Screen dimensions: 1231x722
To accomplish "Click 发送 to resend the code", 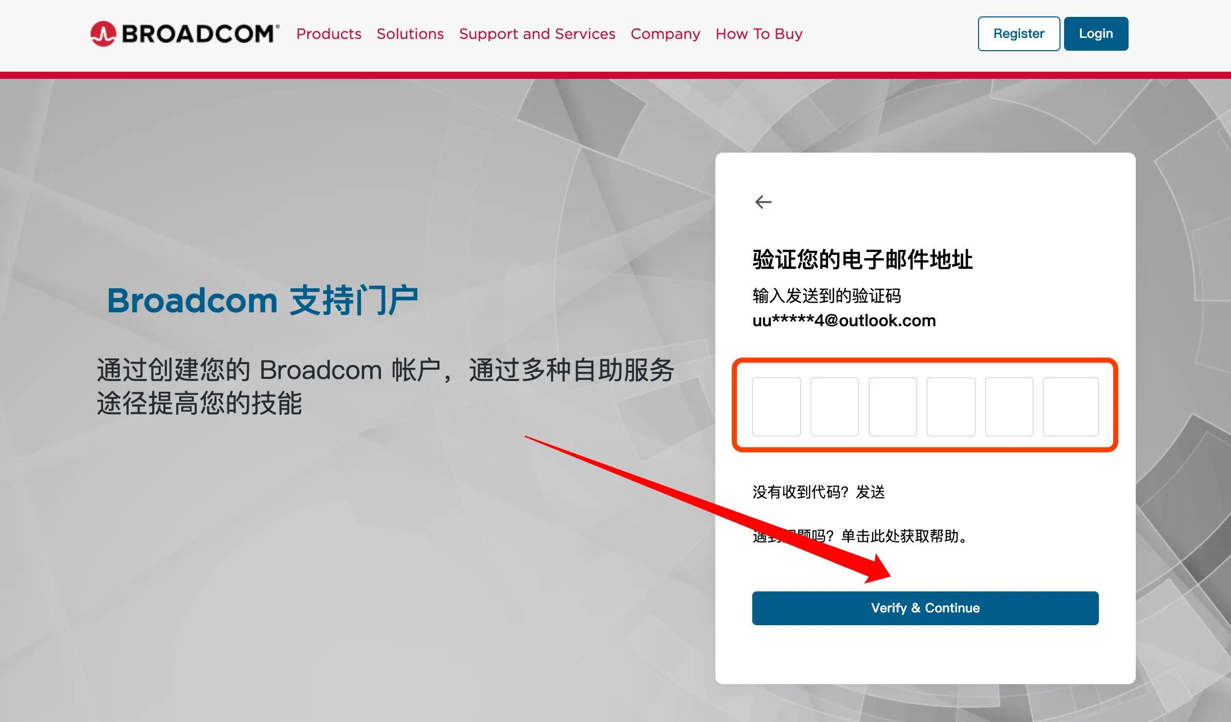I will 870,492.
